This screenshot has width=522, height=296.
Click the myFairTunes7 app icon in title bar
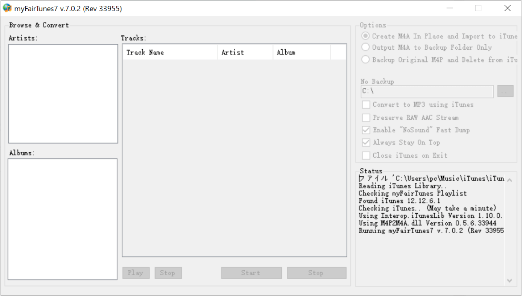[7, 8]
